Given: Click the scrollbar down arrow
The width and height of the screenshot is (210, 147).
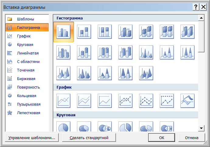Looking at the screenshot, I should click(x=201, y=128).
